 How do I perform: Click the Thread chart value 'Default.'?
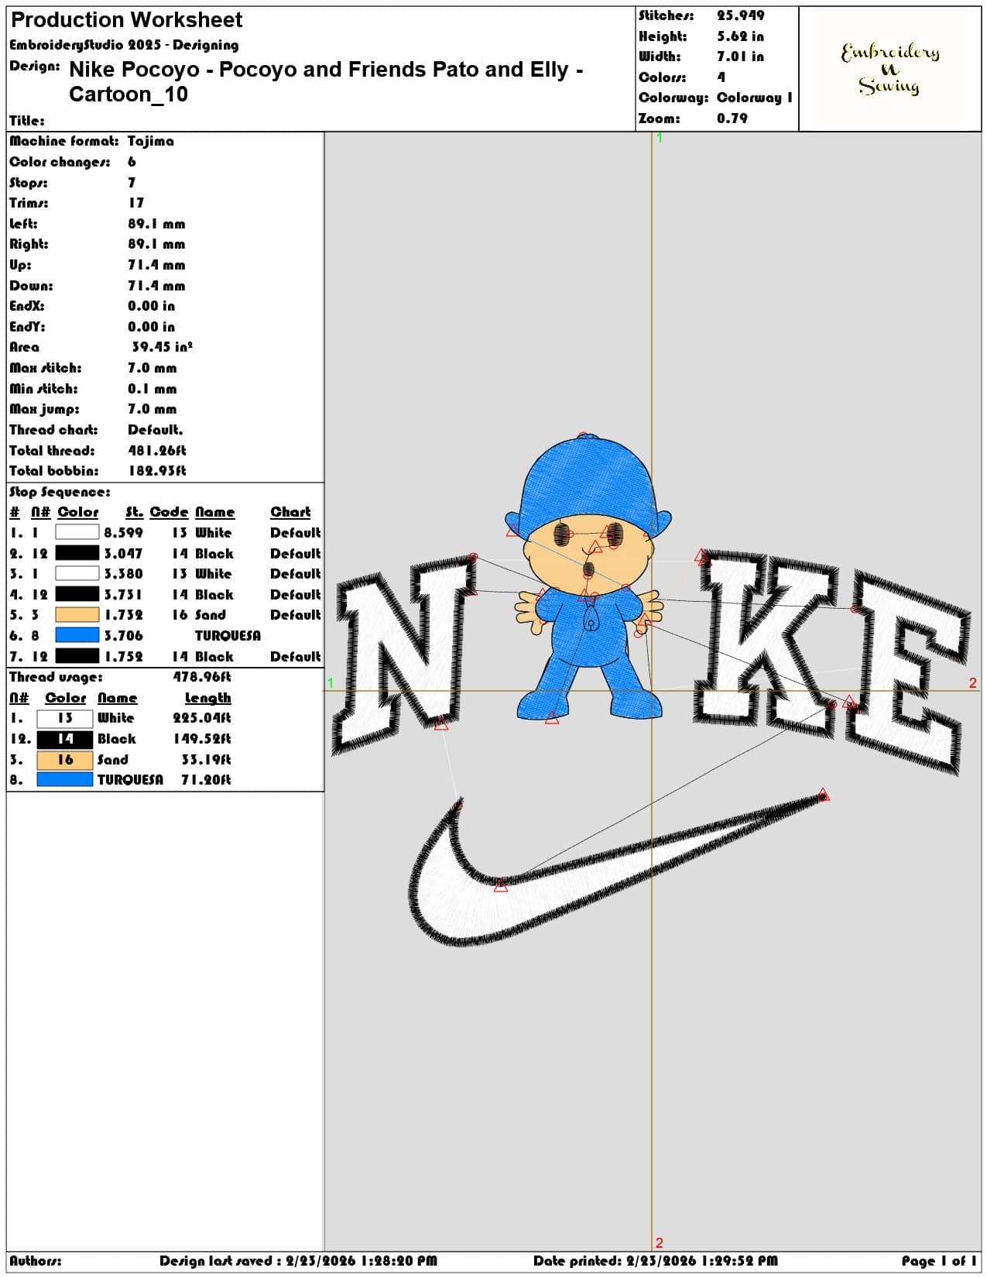156,430
